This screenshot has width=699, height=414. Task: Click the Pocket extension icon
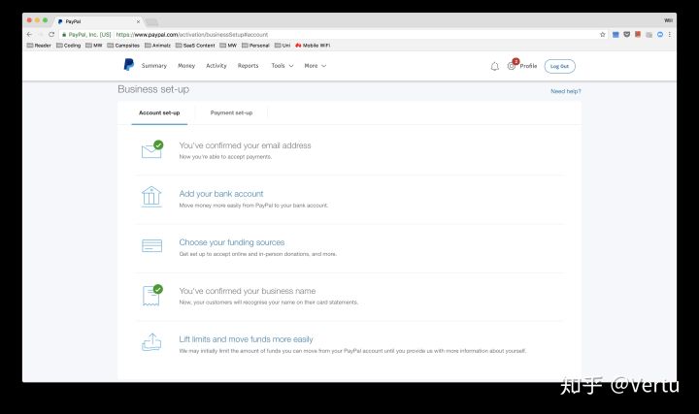click(x=627, y=34)
